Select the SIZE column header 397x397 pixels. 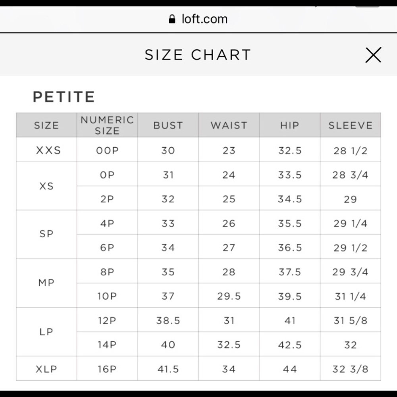(46, 125)
